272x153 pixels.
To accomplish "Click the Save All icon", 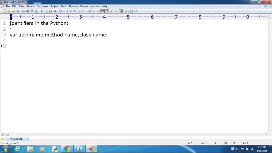I will (x=18, y=11).
